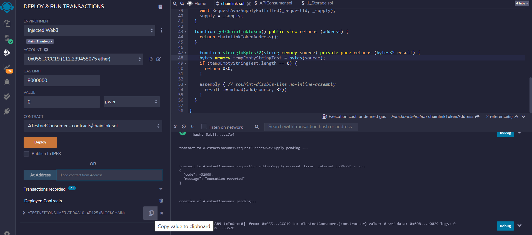Image resolution: width=532 pixels, height=235 pixels.
Task: Expand ATESTNETCONSUMER deployed contract
Action: [x=24, y=213]
